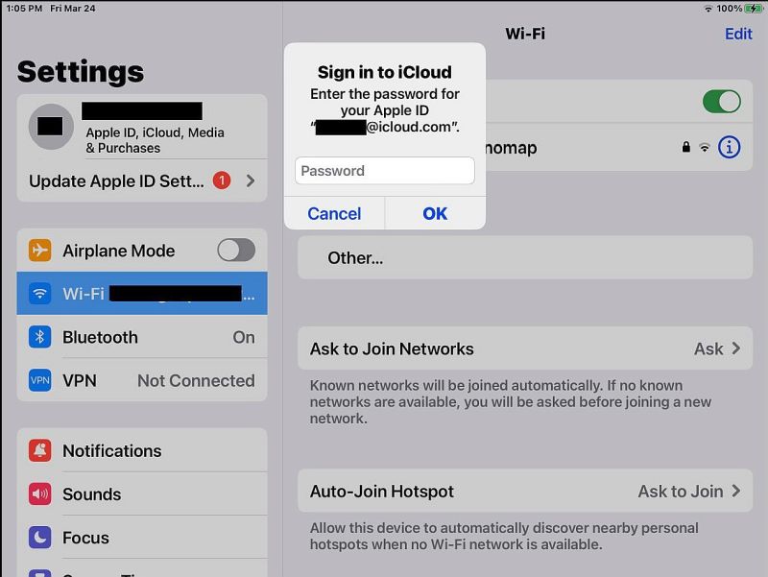Tap the 100% battery percentage
This screenshot has height=577, width=768.
pos(730,9)
